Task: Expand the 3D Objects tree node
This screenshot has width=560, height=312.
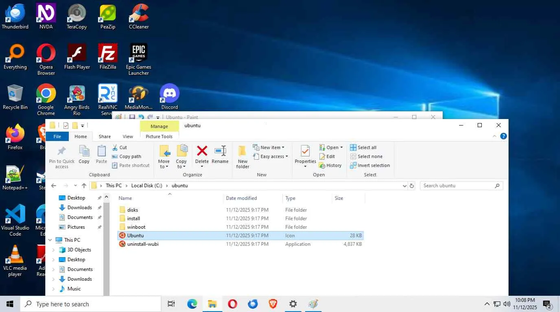Action: (53, 250)
